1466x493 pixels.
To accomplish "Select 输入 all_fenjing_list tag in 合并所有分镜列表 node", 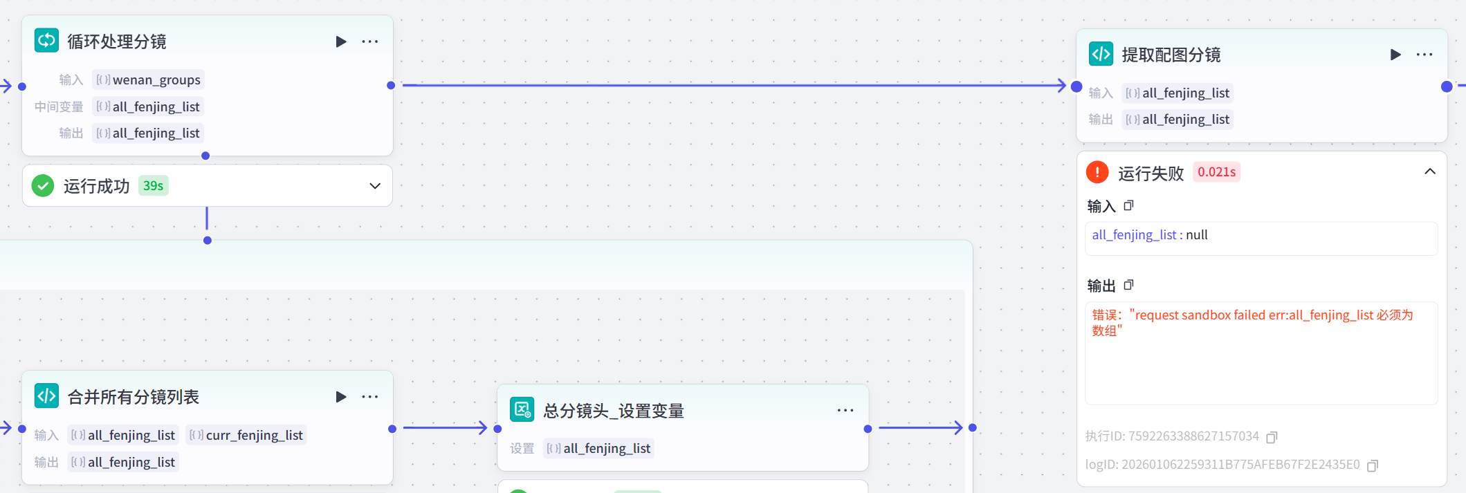I will tap(123, 435).
